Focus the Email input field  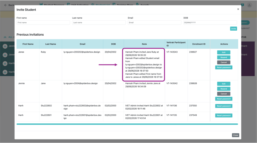(x=155, y=23)
